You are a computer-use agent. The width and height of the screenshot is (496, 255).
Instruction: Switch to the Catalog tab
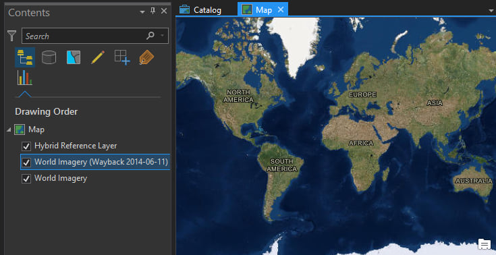[200, 10]
